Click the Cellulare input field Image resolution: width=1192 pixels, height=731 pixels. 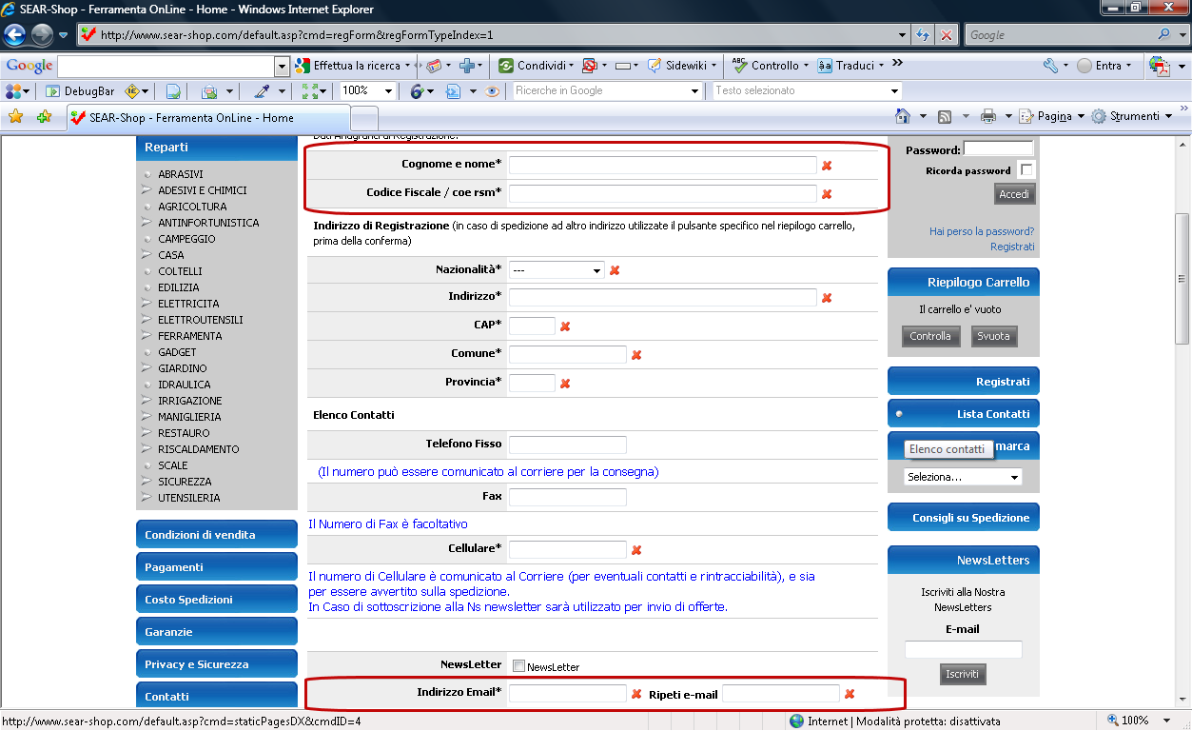coord(568,549)
